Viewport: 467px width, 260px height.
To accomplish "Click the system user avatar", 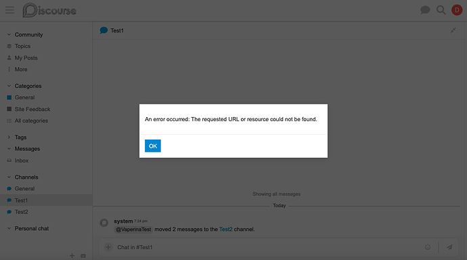I will [x=104, y=223].
